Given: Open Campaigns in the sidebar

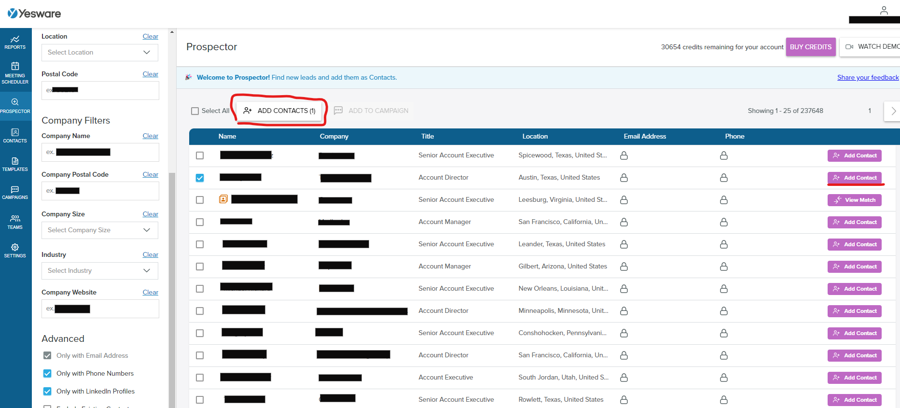Looking at the screenshot, I should [x=15, y=193].
